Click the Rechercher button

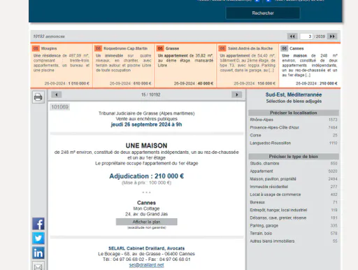[263, 13]
